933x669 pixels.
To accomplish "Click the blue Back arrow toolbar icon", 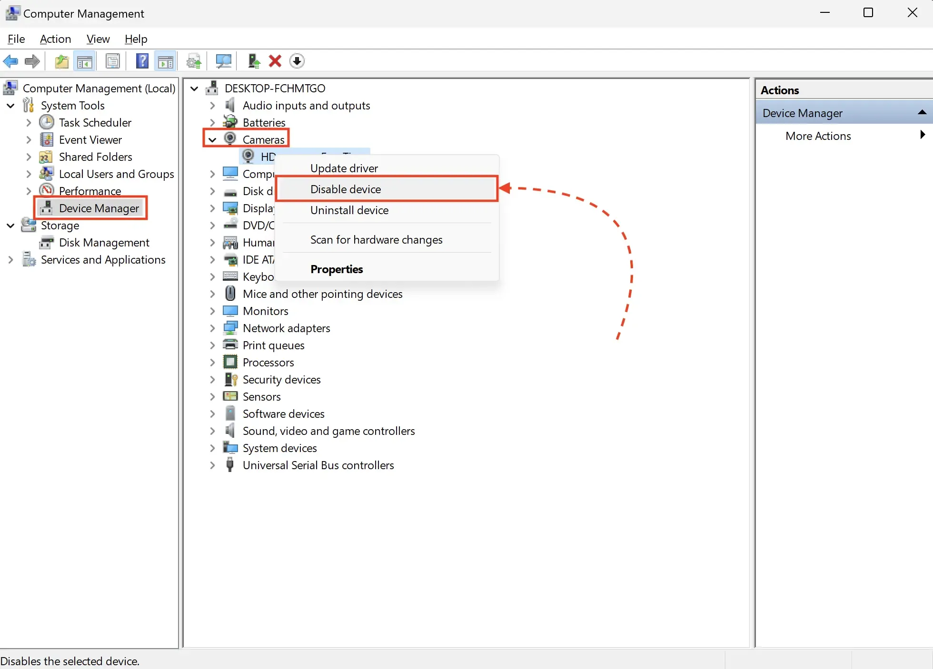I will pyautogui.click(x=10, y=61).
